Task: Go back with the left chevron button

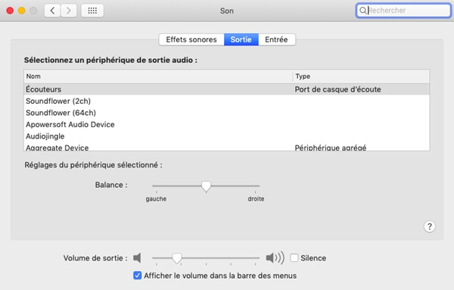Action: pos(52,11)
